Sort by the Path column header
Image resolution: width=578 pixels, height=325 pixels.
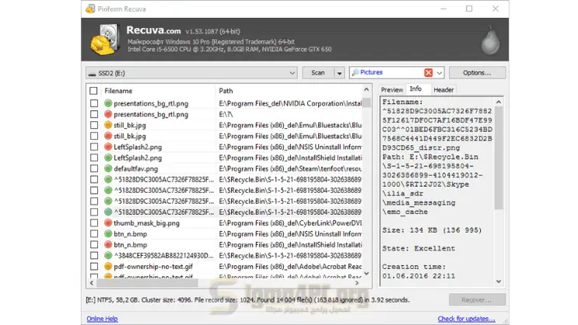[288, 91]
